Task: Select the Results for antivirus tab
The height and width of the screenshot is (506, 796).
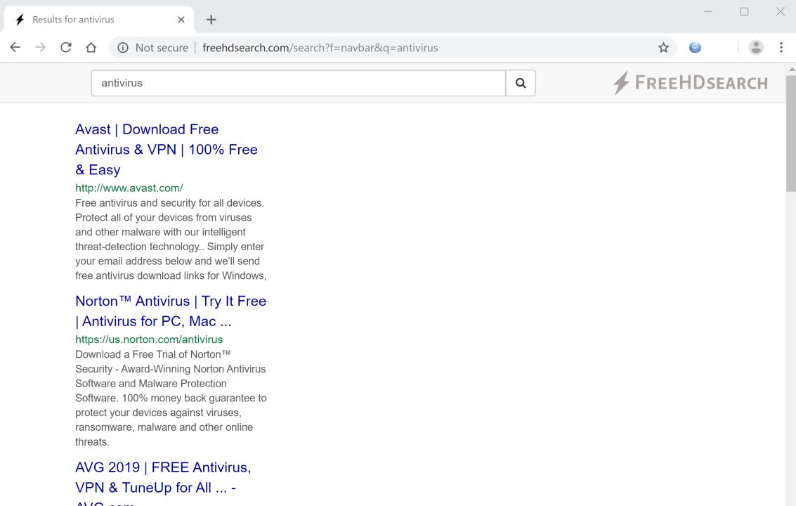Action: [x=99, y=19]
